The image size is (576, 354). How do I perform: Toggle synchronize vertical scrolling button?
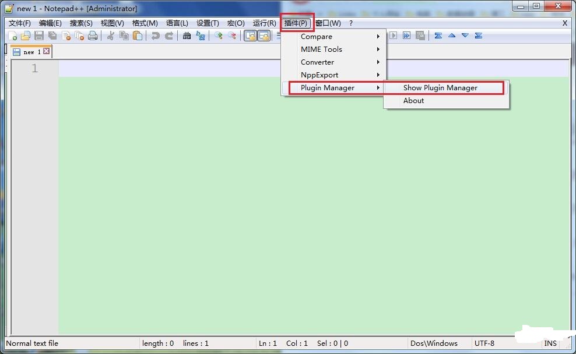[x=250, y=36]
